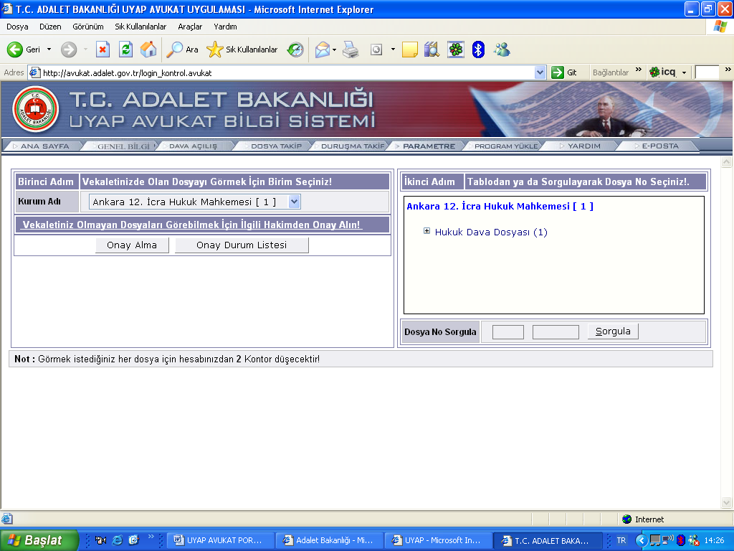Refresh the page with green arrows icon
734x551 pixels.
tap(125, 50)
